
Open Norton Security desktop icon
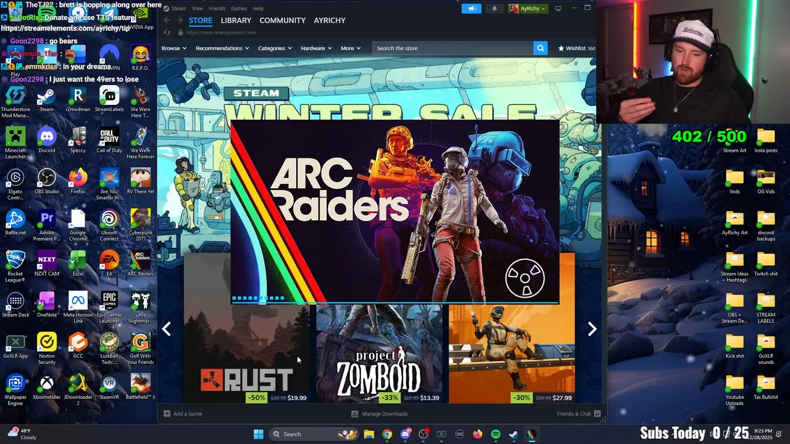(47, 349)
